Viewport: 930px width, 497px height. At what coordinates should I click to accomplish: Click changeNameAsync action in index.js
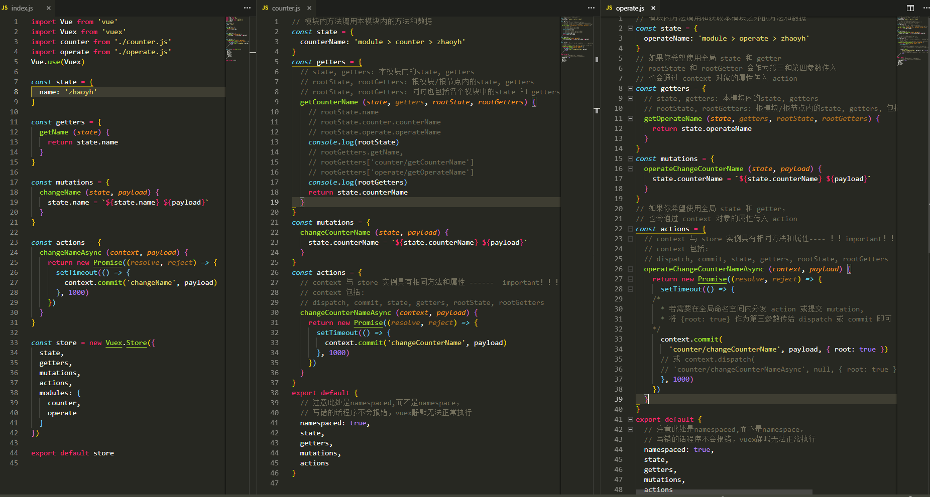coord(70,252)
